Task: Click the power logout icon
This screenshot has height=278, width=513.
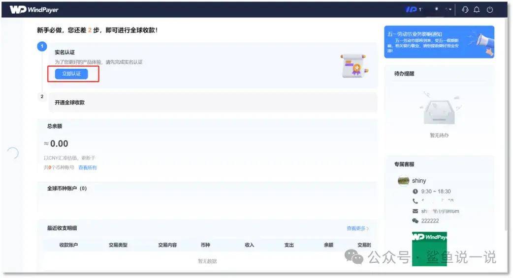Action: click(489, 10)
